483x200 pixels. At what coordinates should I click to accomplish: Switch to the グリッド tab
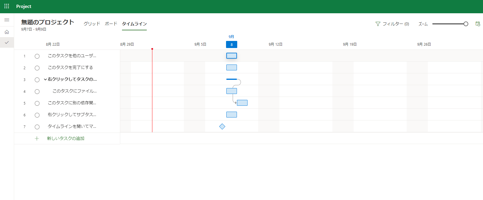pyautogui.click(x=92, y=24)
